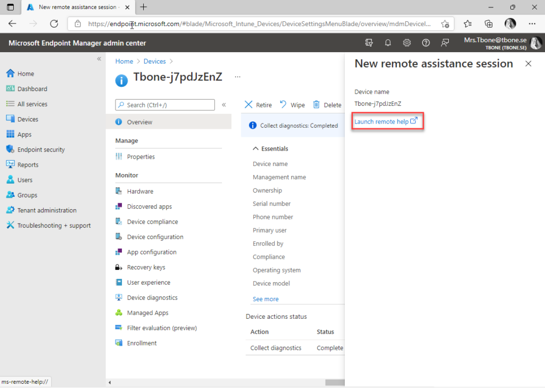The width and height of the screenshot is (545, 388).
Task: Open portal settings gear icon
Action: 407,43
